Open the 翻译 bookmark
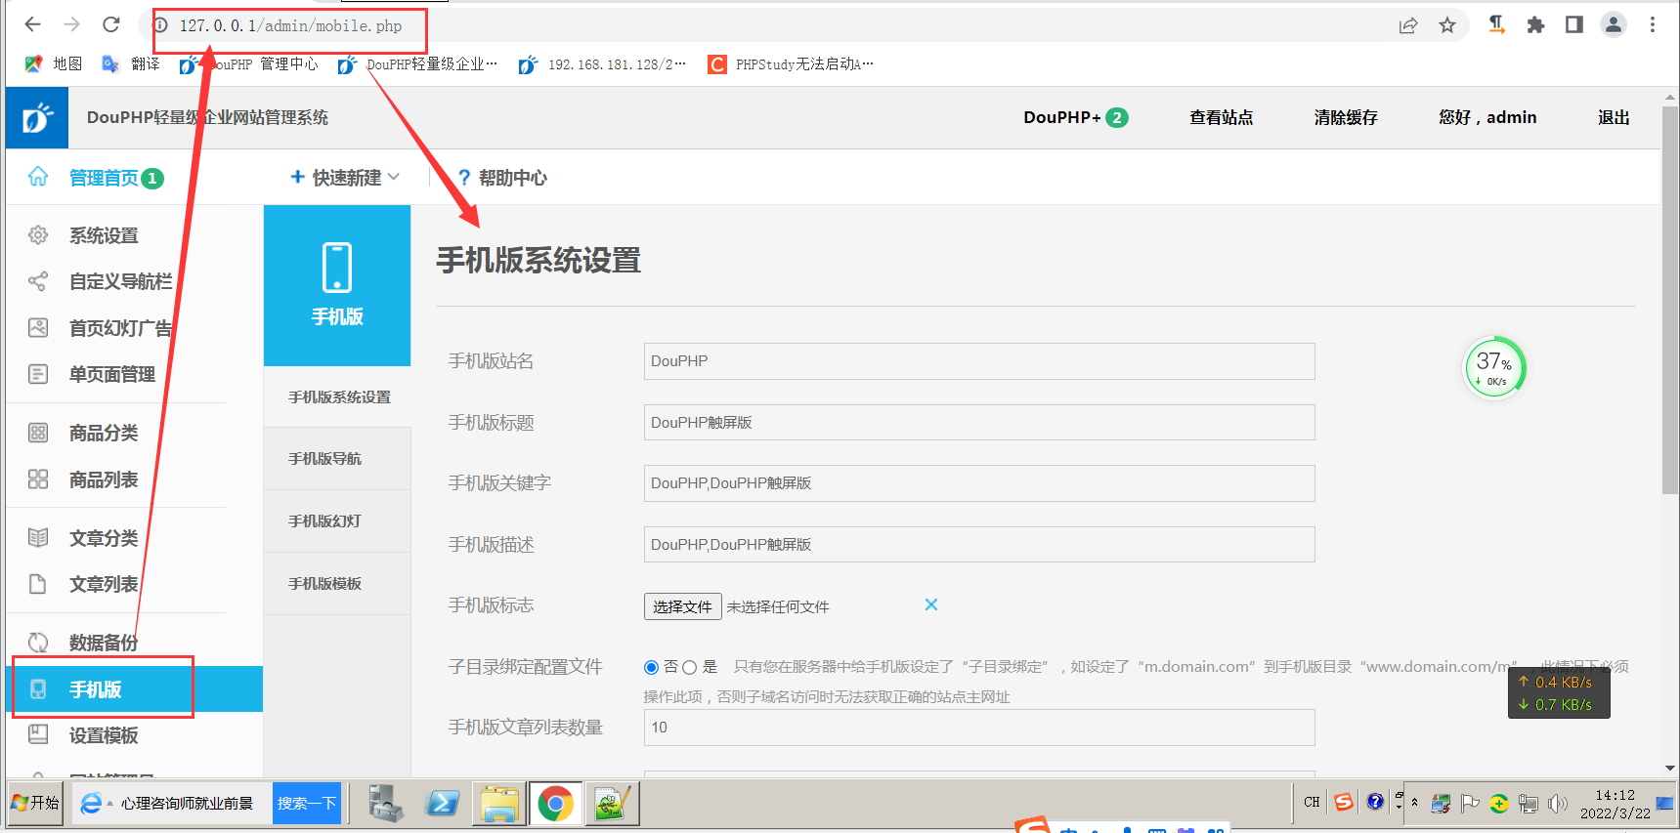This screenshot has height=833, width=1680. point(131,63)
